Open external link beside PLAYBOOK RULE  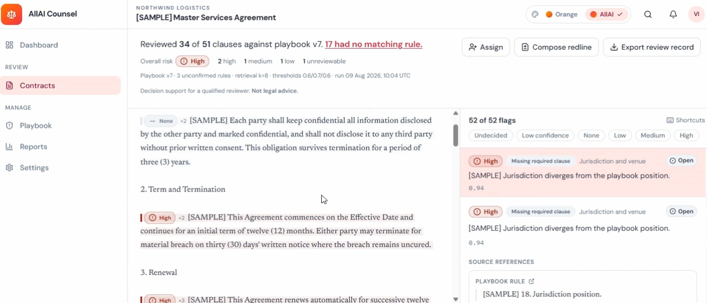tap(531, 281)
